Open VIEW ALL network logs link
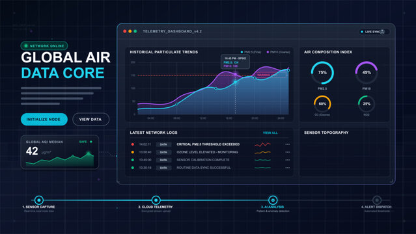Screen dimensions: 416x234 (270, 133)
